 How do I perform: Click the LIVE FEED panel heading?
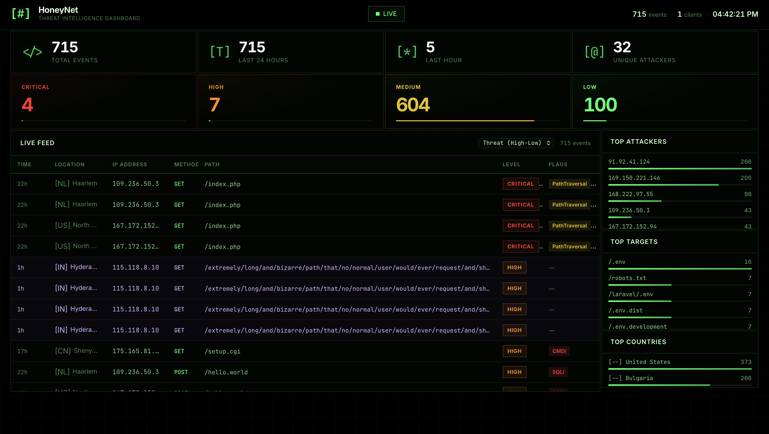click(x=37, y=143)
